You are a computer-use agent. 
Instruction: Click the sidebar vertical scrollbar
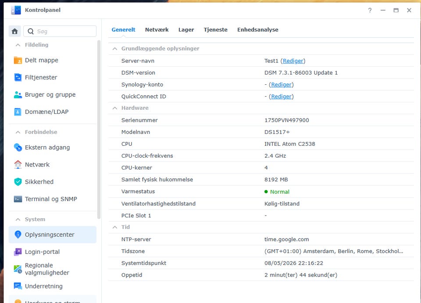[99, 129]
